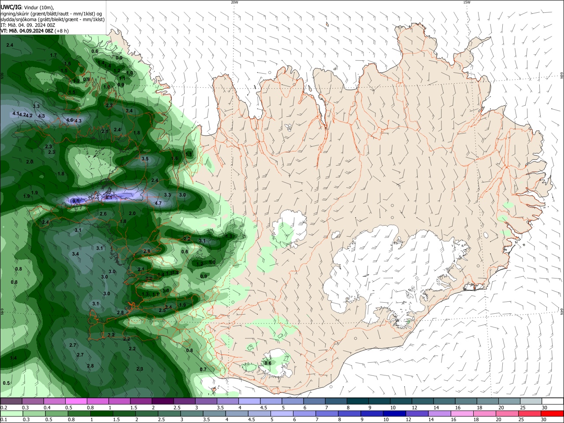564x423 pixels.
Task: Click the dark mauve 0.2 swatch in upper legend row
Action: click(11, 401)
